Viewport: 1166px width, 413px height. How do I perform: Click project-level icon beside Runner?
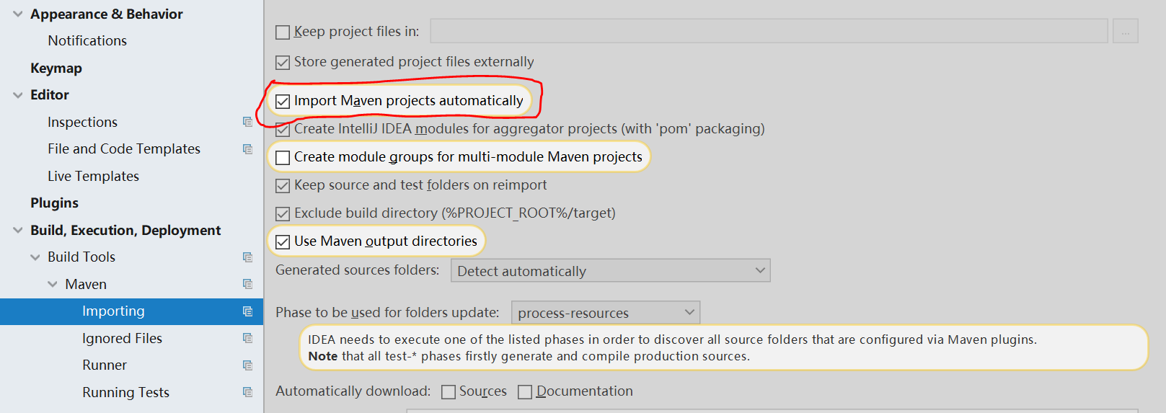[247, 365]
